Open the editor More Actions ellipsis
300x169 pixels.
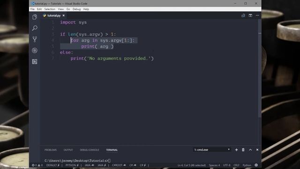pos(257,15)
